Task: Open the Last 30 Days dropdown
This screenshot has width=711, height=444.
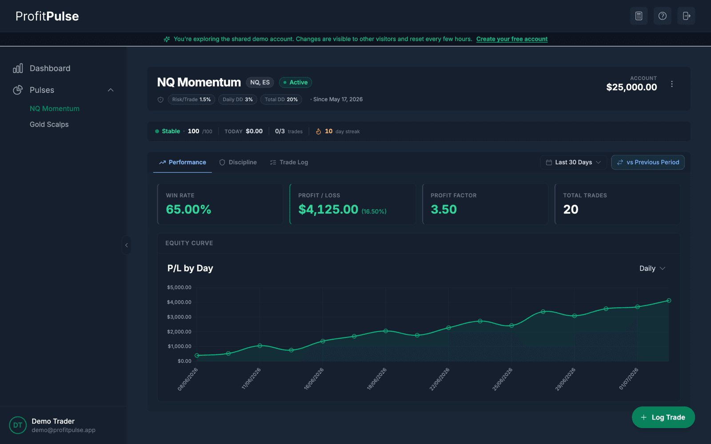Action: pos(573,162)
